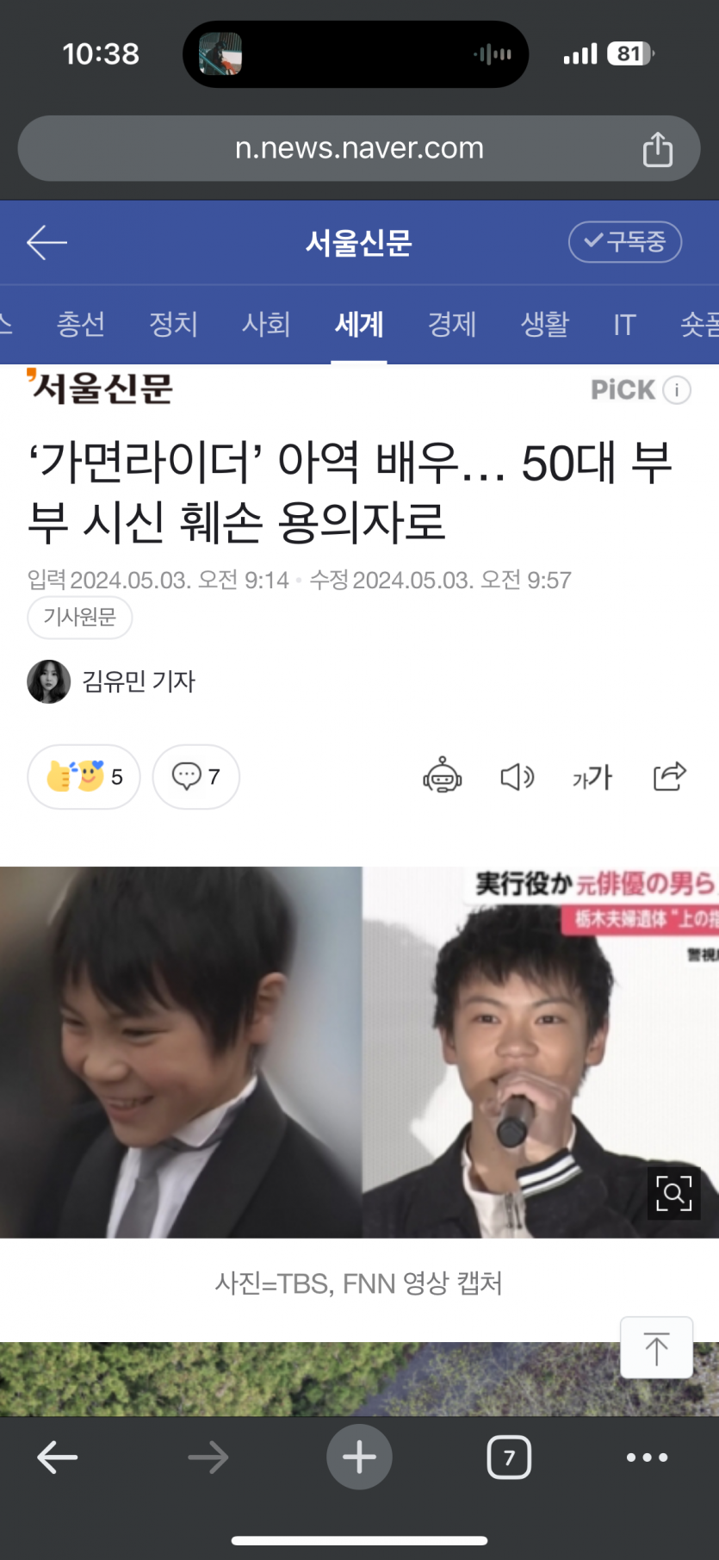View the 7 comments
Screen dimensions: 719x1560
pos(195,776)
